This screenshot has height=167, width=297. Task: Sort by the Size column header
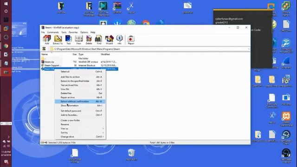tap(74, 54)
